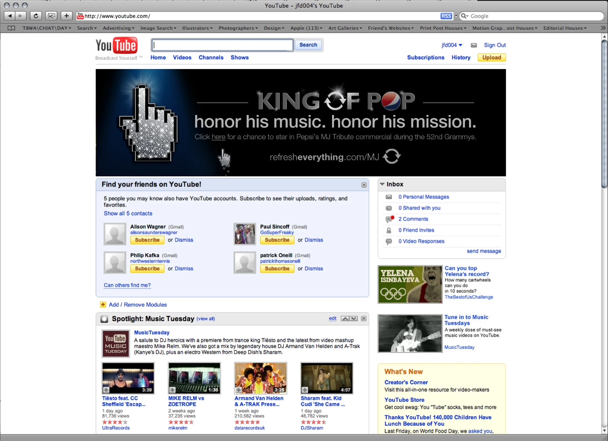Sign Out of YouTube

[x=495, y=45]
